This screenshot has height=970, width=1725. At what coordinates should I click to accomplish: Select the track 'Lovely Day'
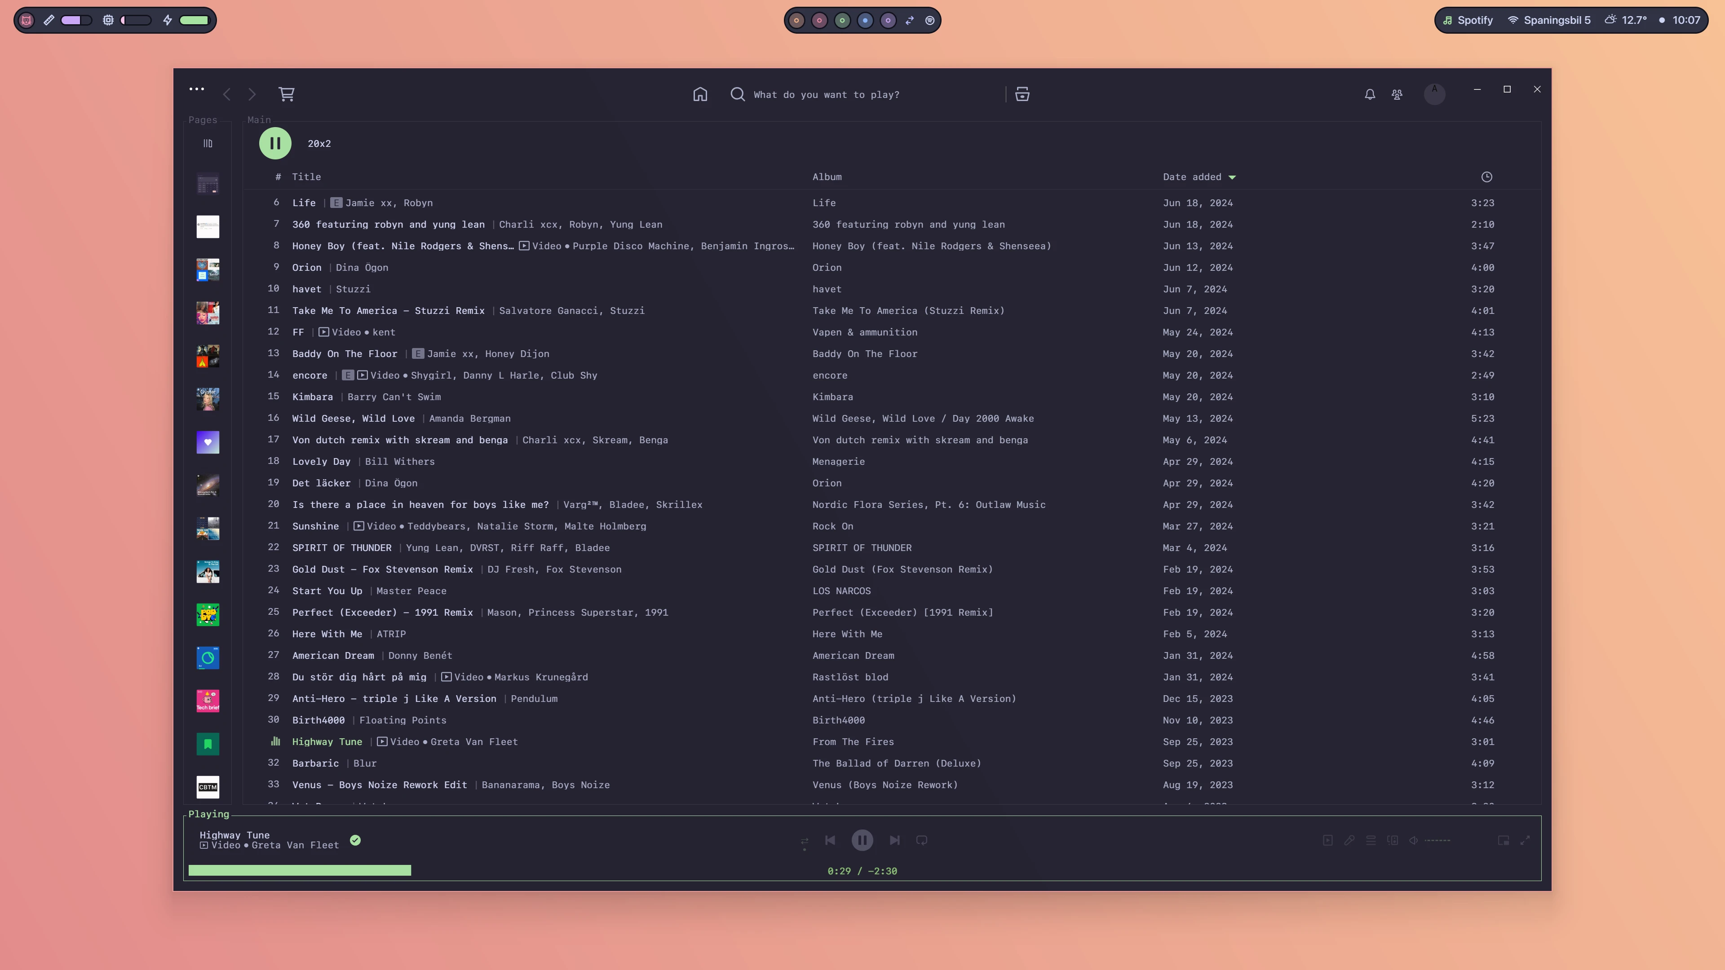pyautogui.click(x=322, y=461)
